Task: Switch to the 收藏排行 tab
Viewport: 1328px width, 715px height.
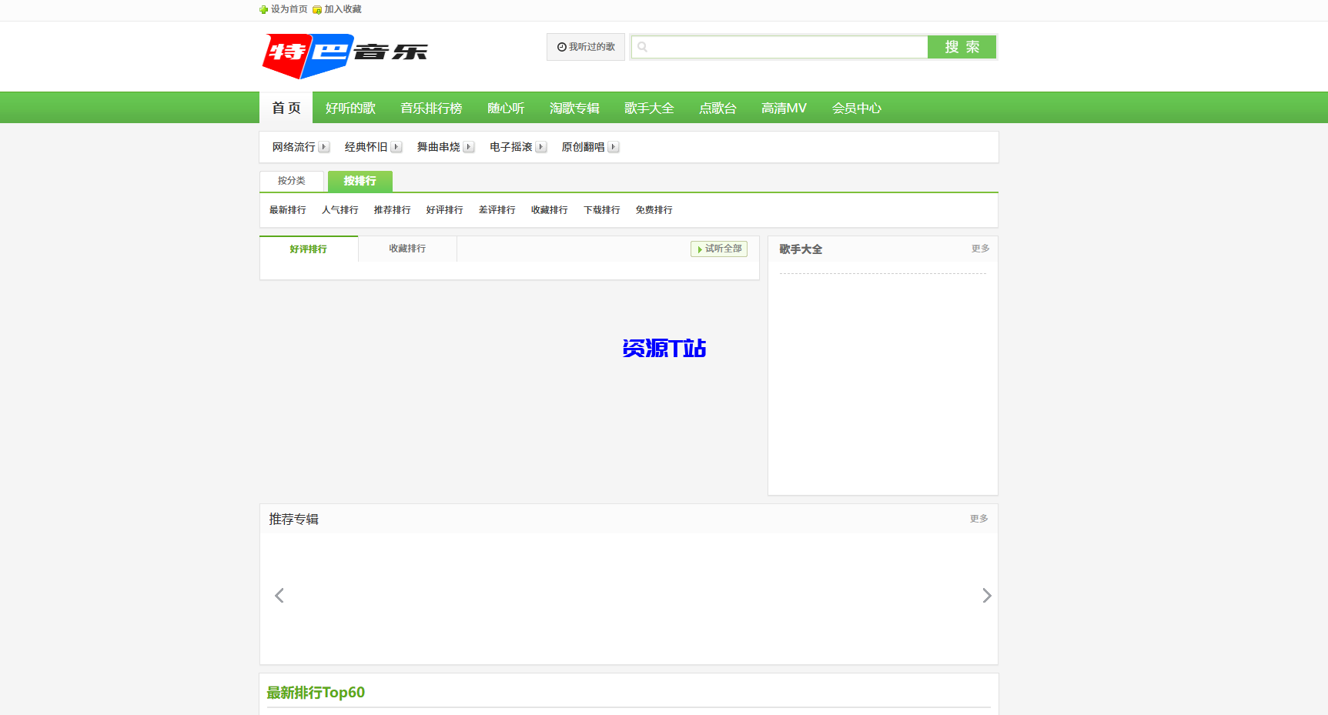Action: [407, 248]
